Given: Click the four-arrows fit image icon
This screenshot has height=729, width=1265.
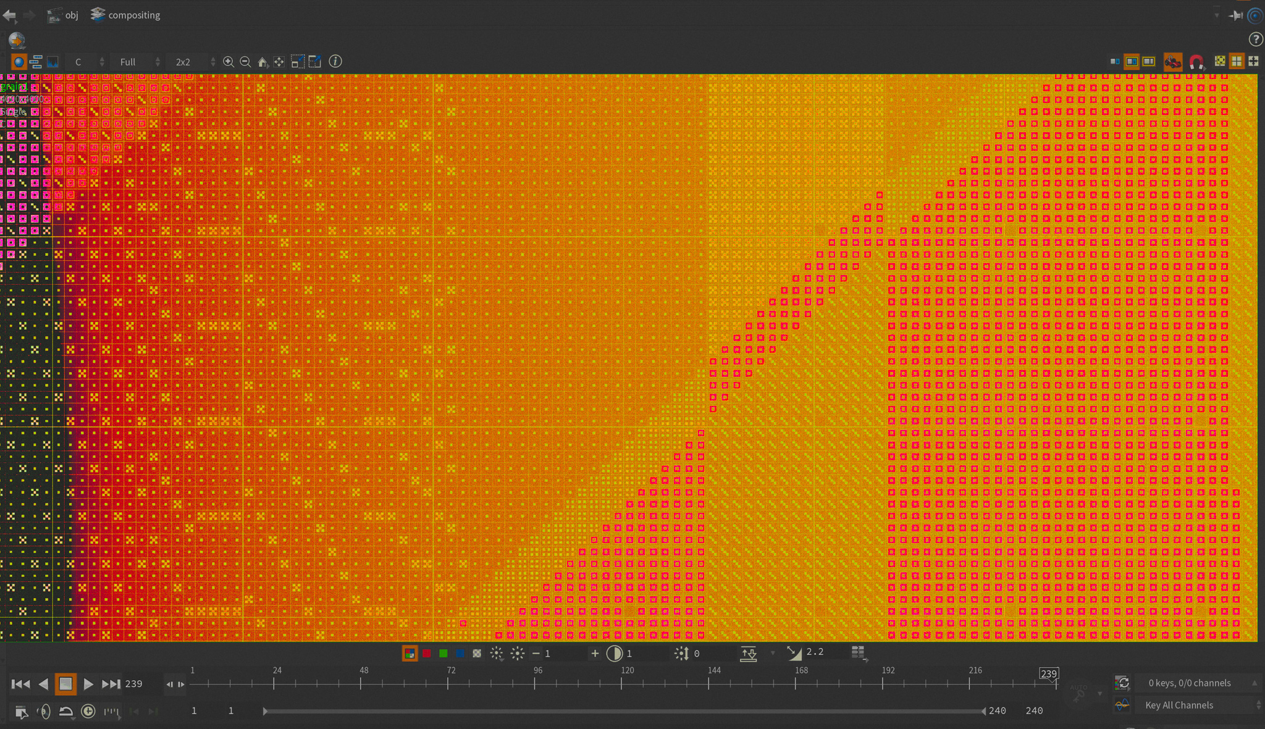Looking at the screenshot, I should tap(279, 62).
